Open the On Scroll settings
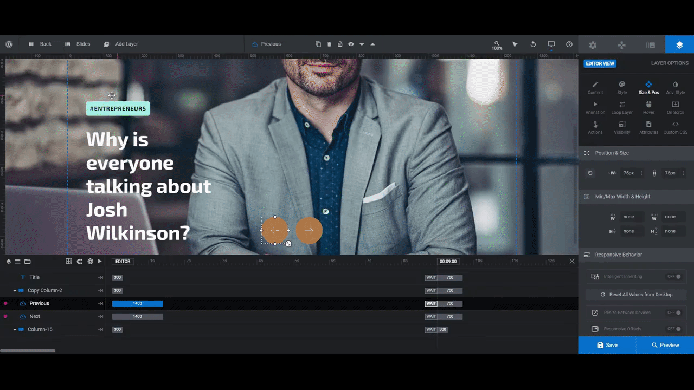The width and height of the screenshot is (694, 390). click(675, 108)
